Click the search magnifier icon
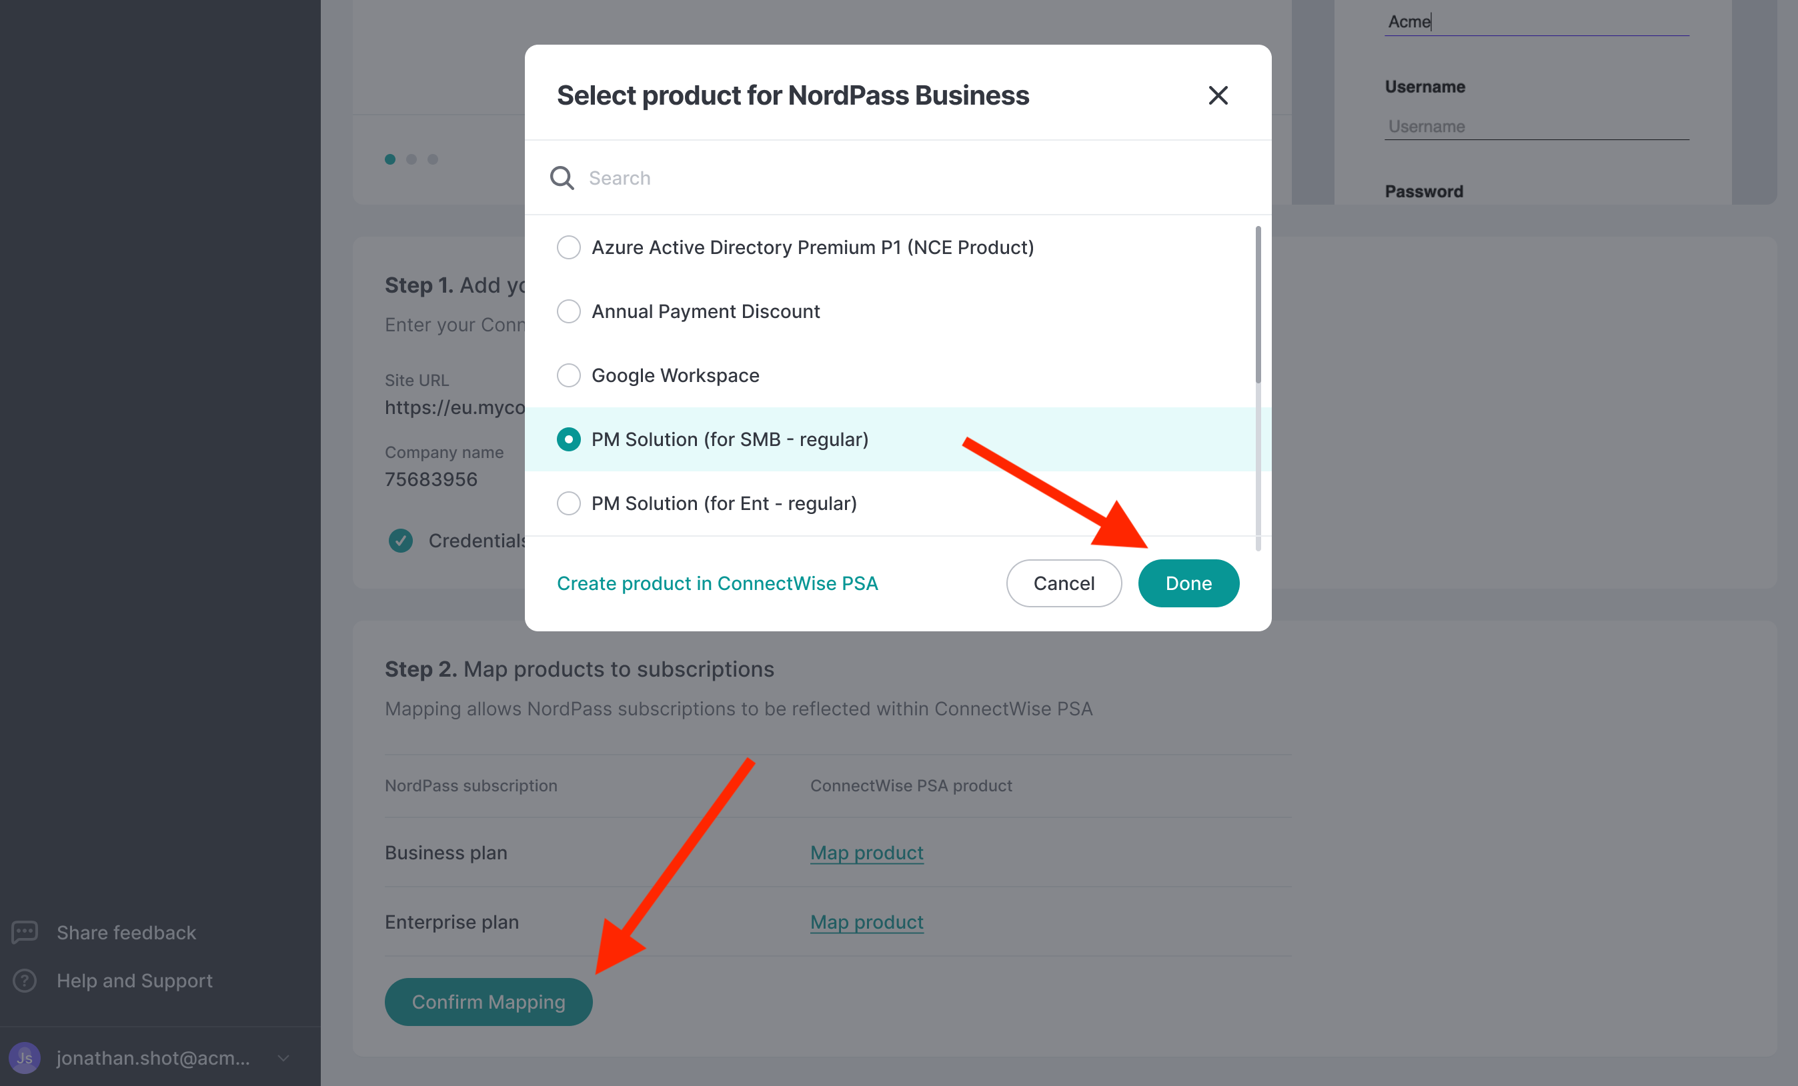 (562, 177)
